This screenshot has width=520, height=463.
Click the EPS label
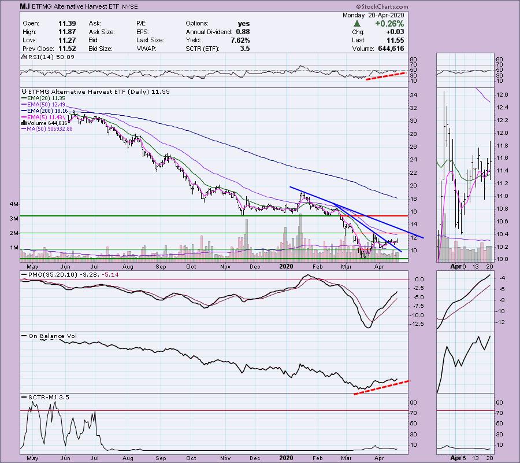coord(143,32)
